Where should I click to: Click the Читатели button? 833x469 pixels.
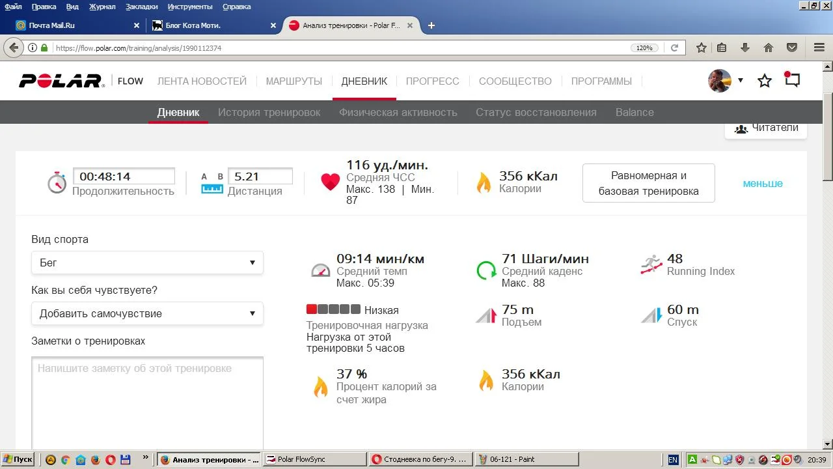point(766,128)
